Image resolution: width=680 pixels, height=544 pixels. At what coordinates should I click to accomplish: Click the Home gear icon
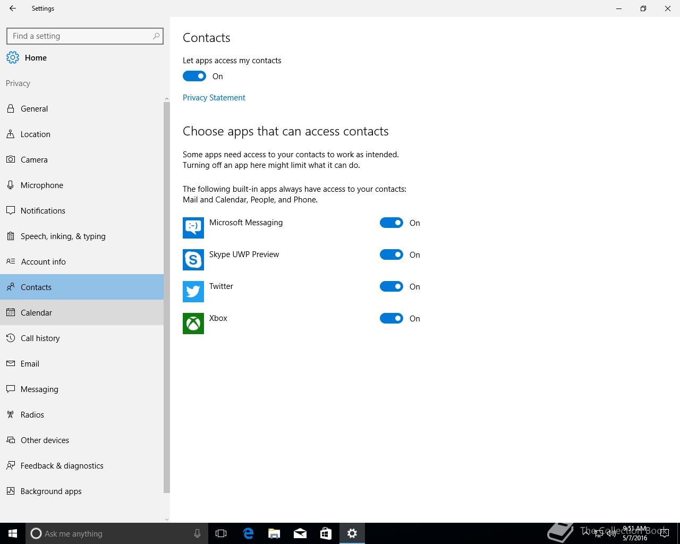point(13,58)
